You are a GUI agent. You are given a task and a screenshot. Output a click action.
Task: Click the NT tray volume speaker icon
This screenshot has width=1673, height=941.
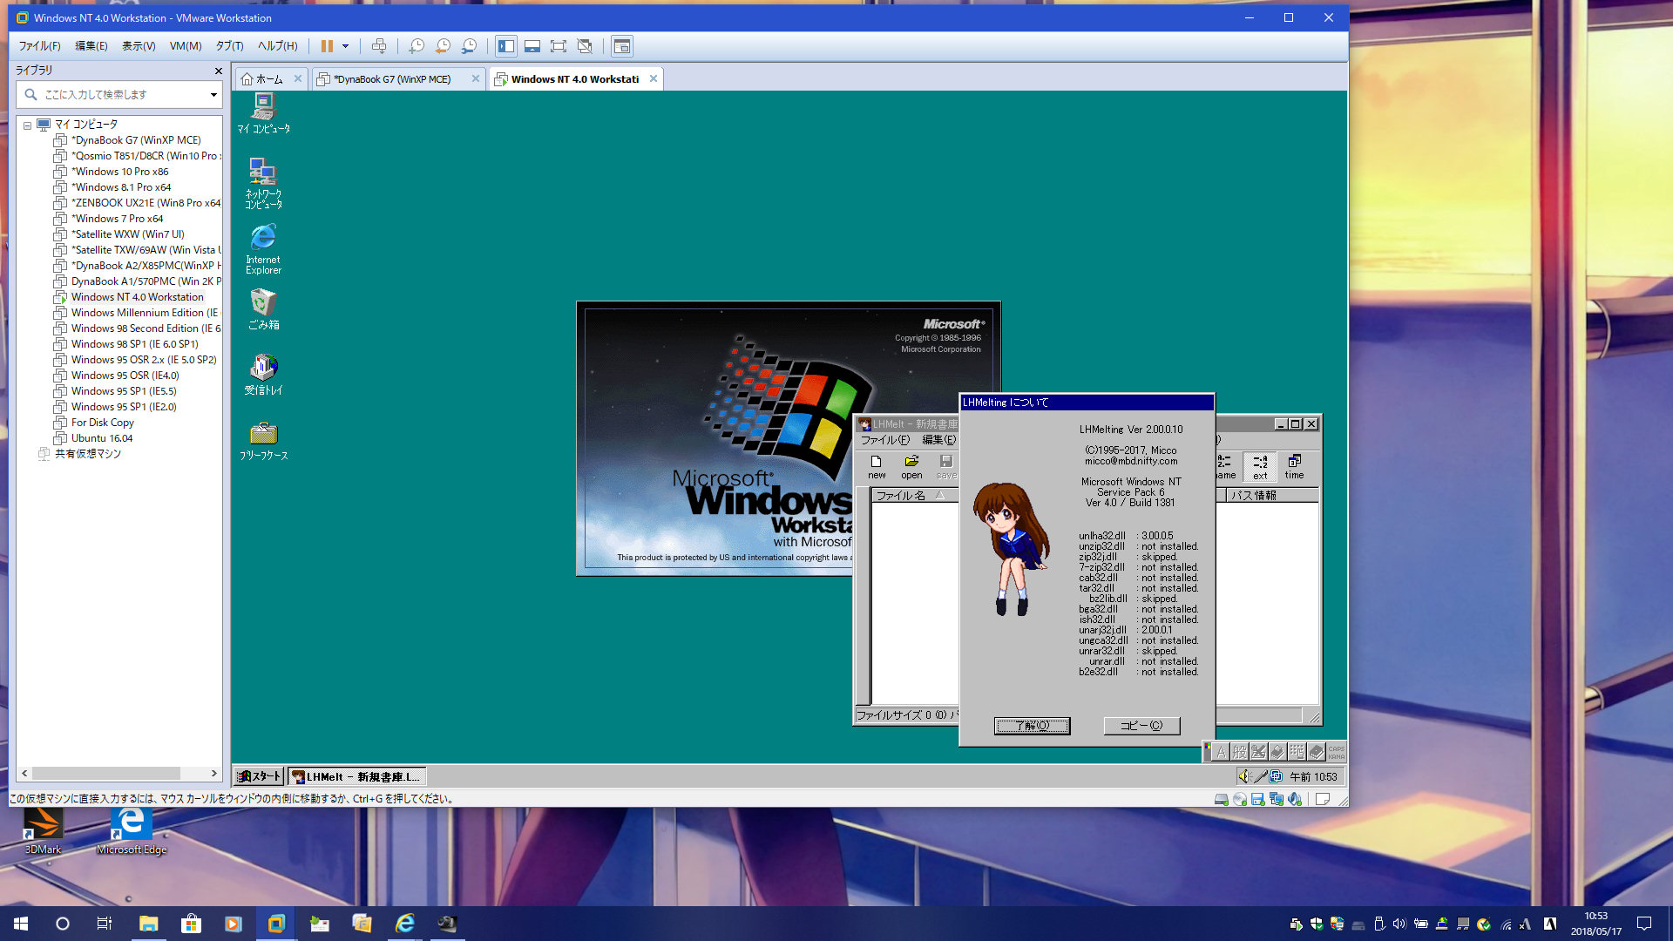pos(1244,776)
